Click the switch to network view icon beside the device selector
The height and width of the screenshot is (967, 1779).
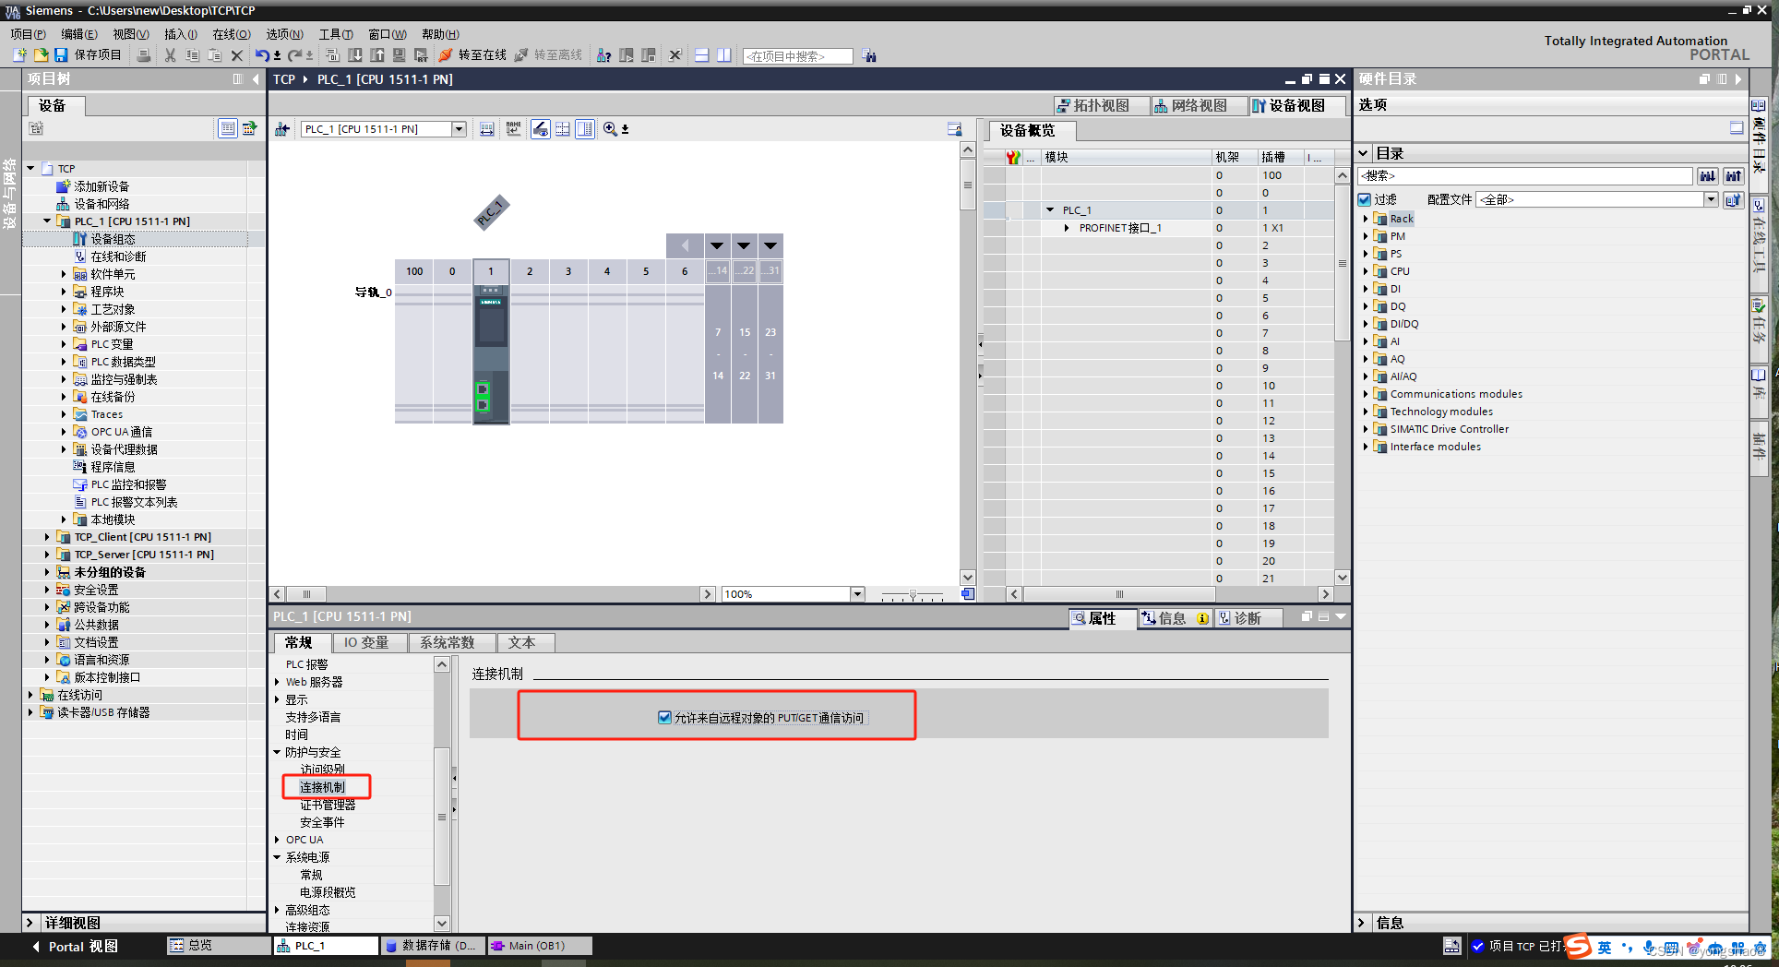click(x=282, y=129)
